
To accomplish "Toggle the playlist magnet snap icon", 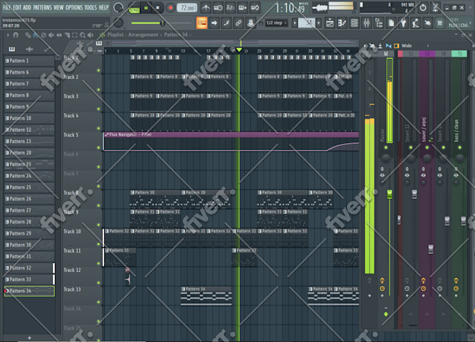I will pos(16,35).
